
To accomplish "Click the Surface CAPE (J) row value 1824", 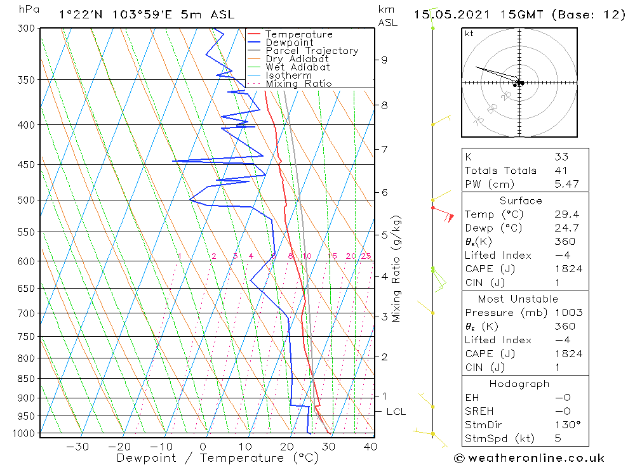I will [x=568, y=269].
